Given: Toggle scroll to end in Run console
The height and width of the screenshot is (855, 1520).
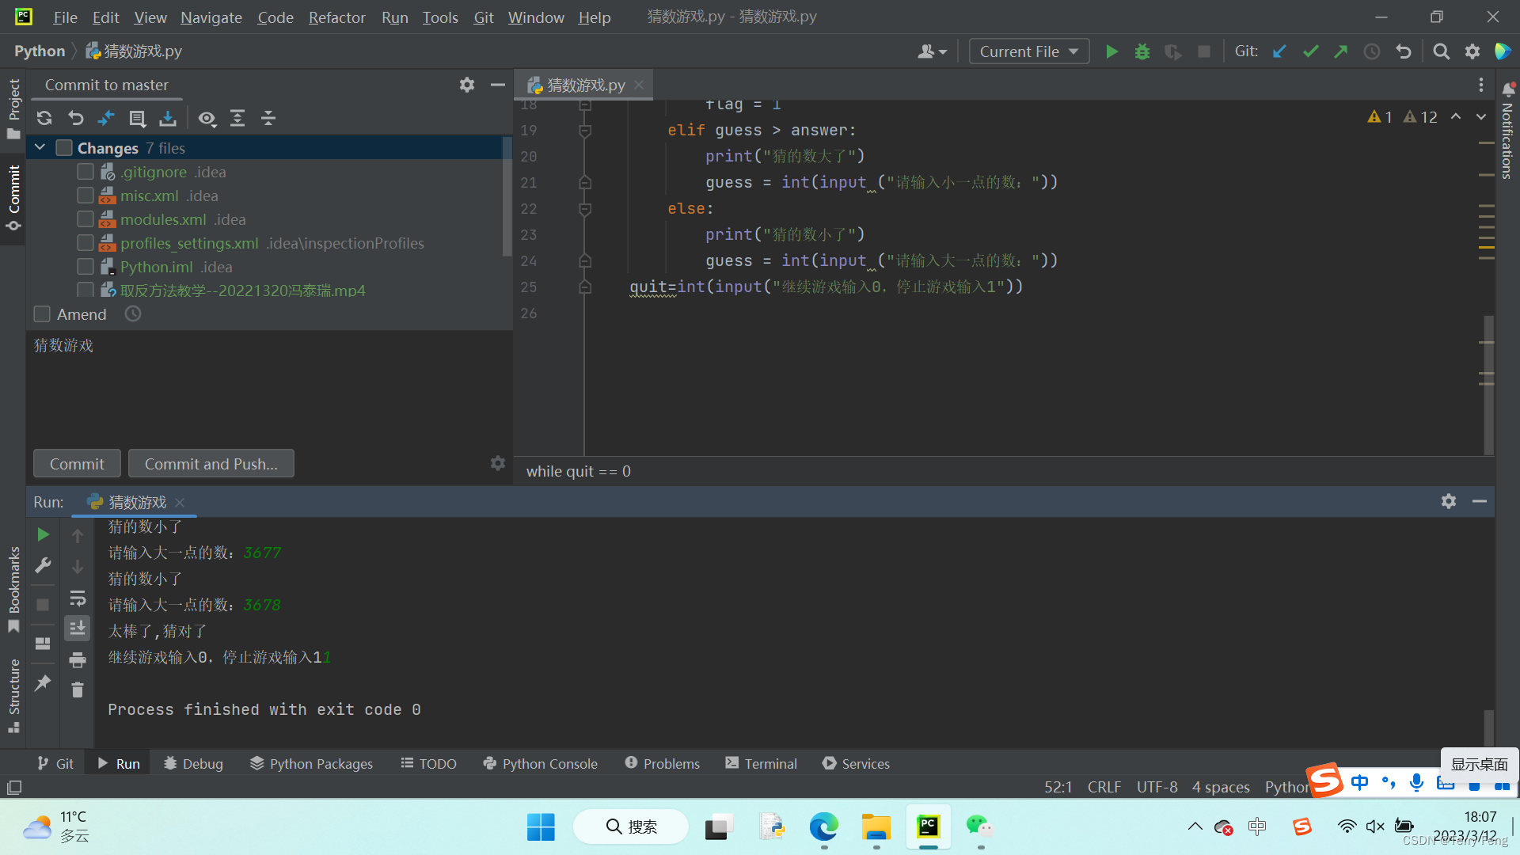Looking at the screenshot, I should click(x=78, y=629).
